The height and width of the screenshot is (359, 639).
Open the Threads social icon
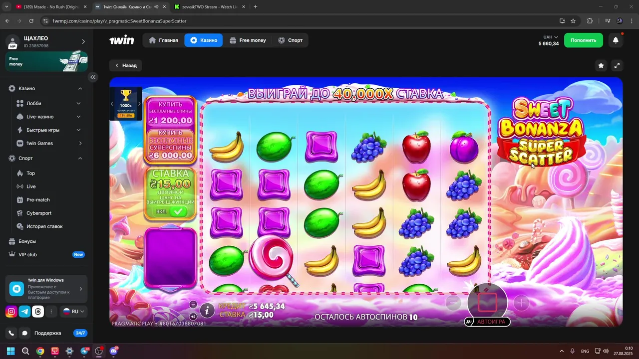(38, 312)
